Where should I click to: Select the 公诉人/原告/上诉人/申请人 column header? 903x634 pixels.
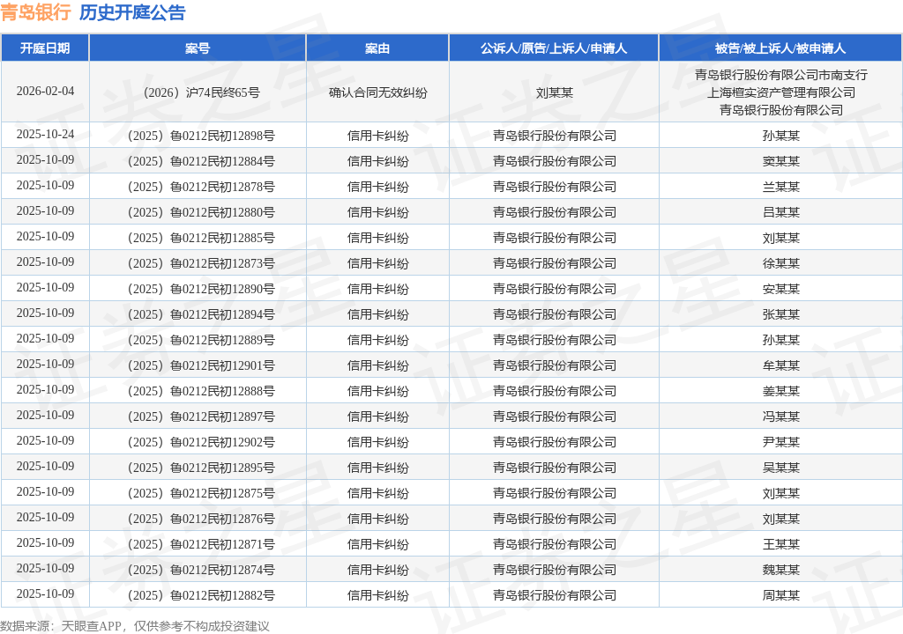pyautogui.click(x=554, y=48)
